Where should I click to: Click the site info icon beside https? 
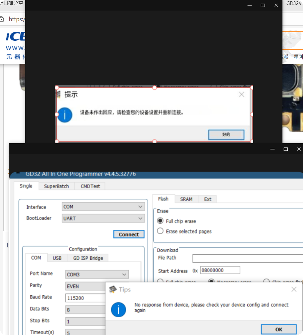[2, 19]
